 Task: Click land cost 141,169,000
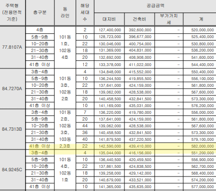tap(110, 106)
